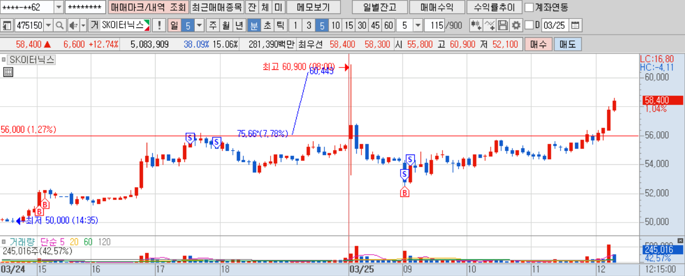This screenshot has height=276, width=685.
Task: Select the 월 monthly period button
Action: tap(226, 25)
